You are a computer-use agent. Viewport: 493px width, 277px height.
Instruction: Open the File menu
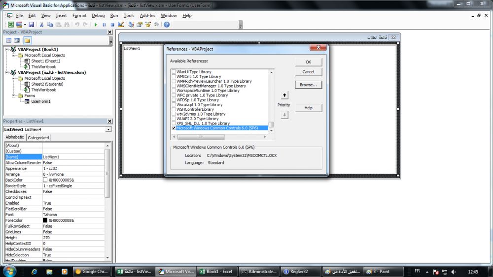coord(19,15)
